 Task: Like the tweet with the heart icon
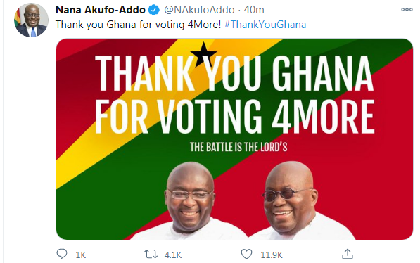point(246,254)
